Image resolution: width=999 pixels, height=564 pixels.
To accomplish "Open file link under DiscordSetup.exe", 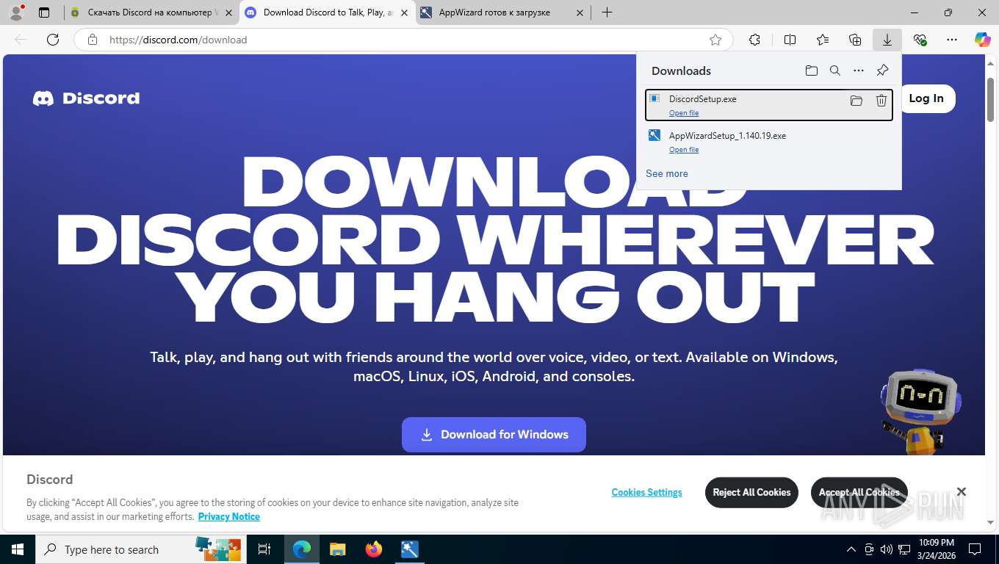I will 683,113.
